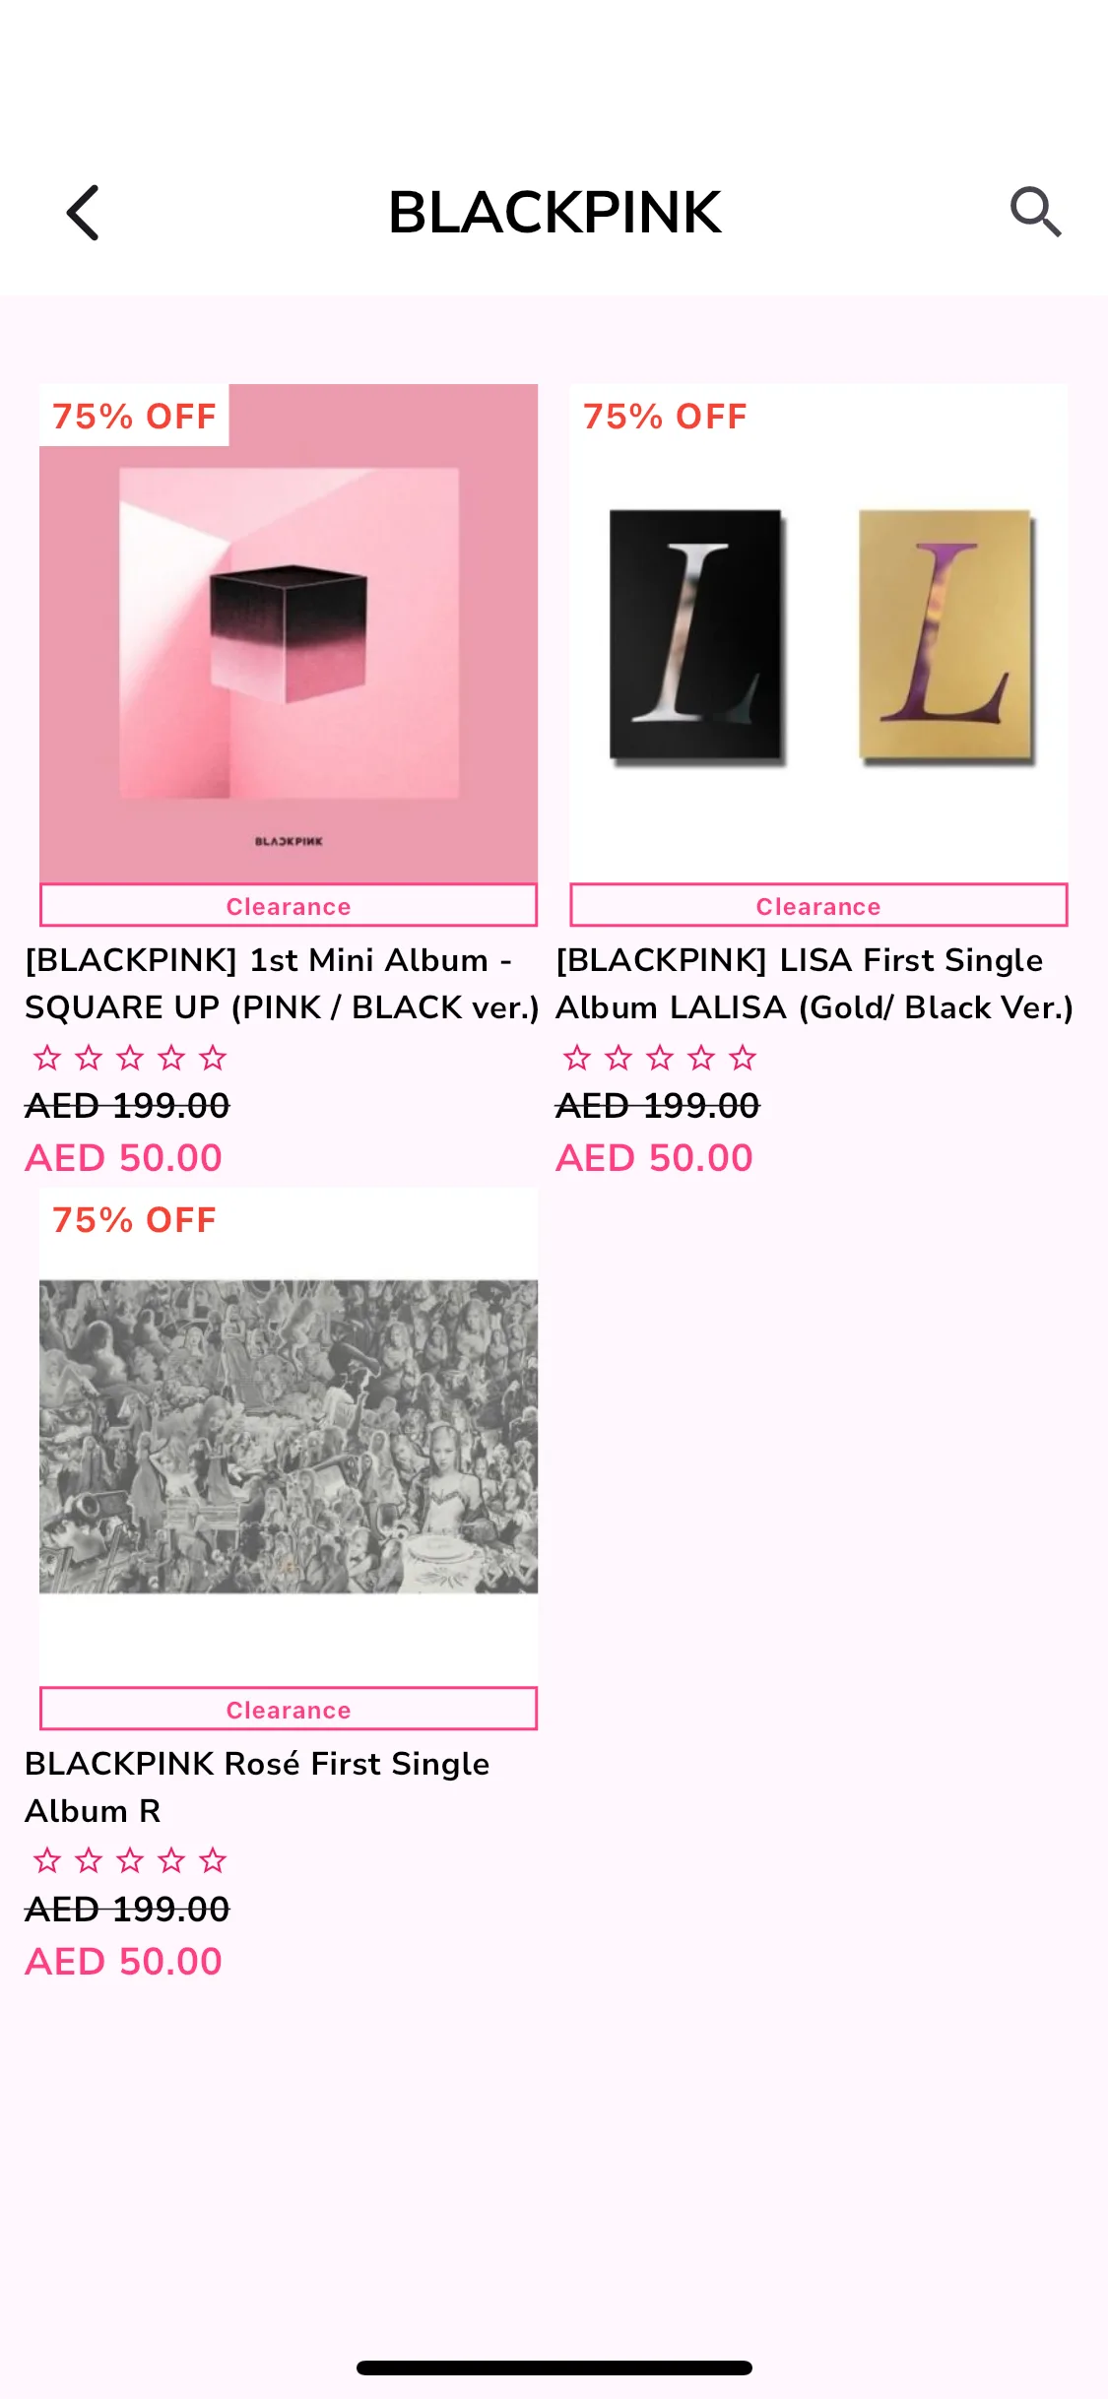Open LISA First Single Album LALISA title
Viewport: 1108px width, 2399px height.
(815, 984)
